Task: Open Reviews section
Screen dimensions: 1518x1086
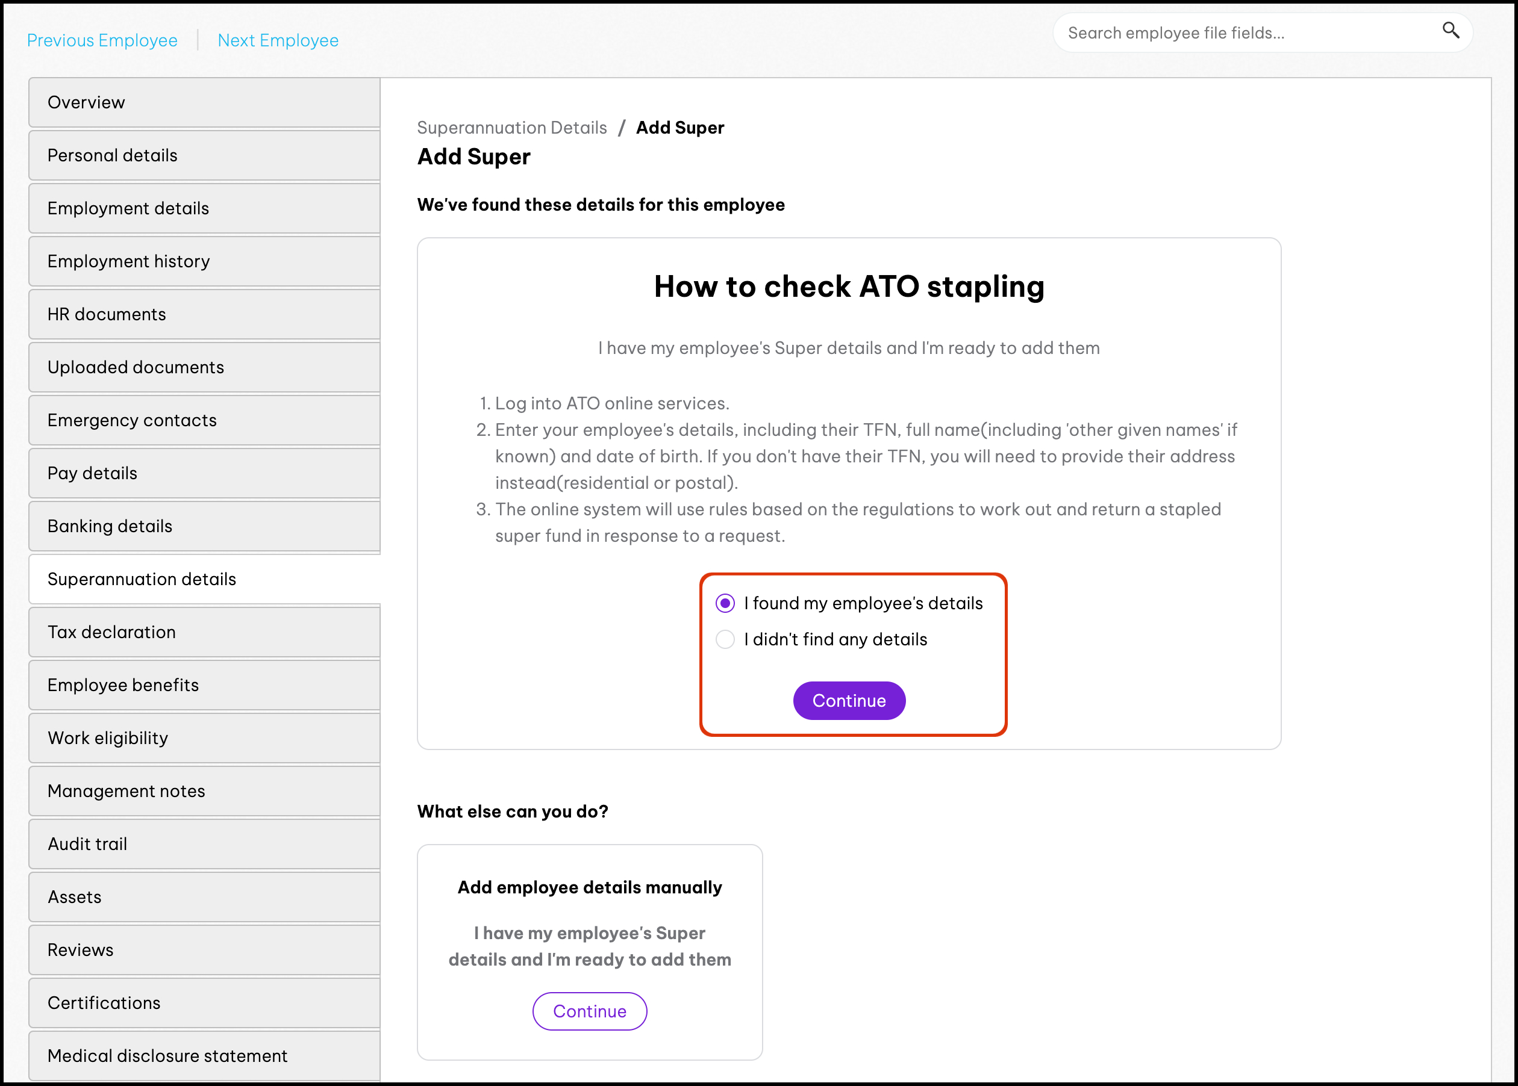Action: tap(205, 949)
